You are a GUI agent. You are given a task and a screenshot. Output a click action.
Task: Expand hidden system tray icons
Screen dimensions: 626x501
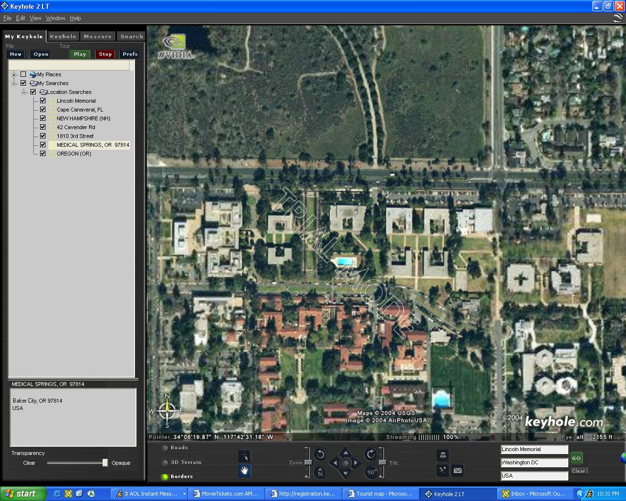(580, 494)
